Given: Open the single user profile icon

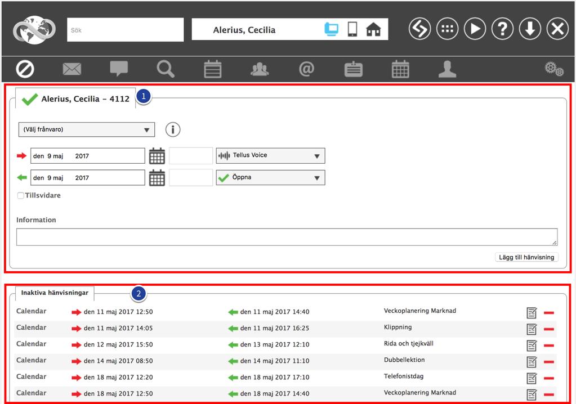Looking at the screenshot, I should click(447, 69).
